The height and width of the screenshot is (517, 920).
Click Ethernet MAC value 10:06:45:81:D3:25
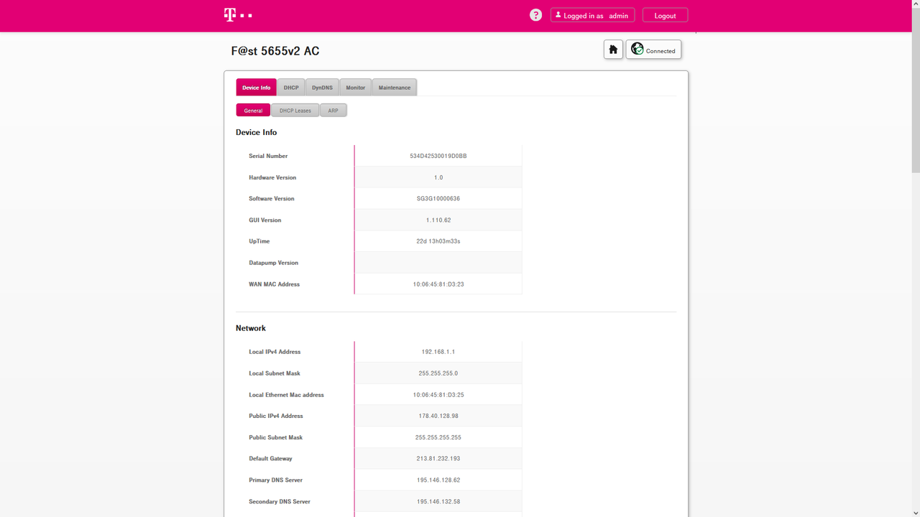(x=438, y=395)
